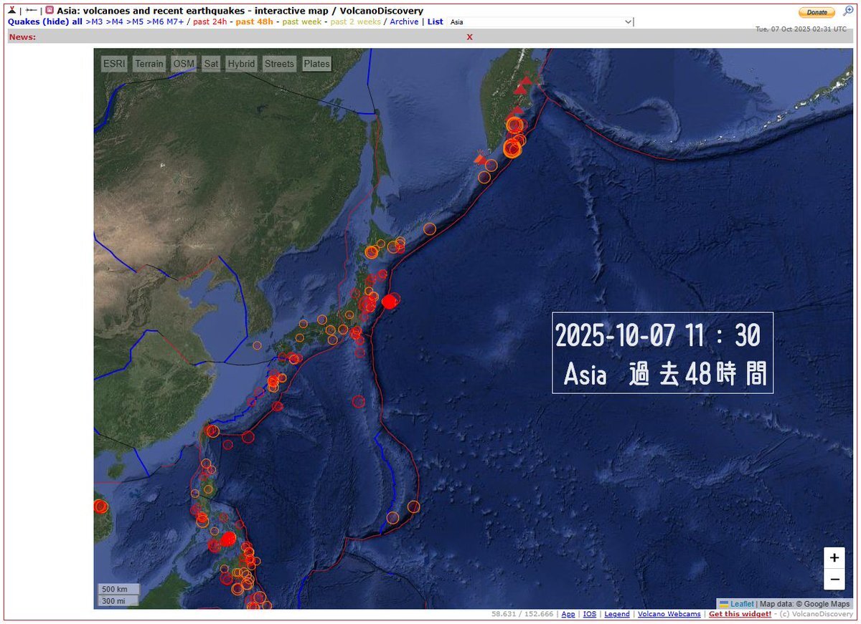861x624 pixels.
Task: Switch map to Terrain layer
Action: tap(149, 64)
